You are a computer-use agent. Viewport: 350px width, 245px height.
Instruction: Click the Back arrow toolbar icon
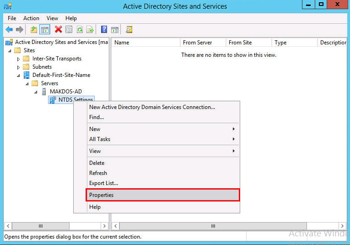tap(9, 29)
